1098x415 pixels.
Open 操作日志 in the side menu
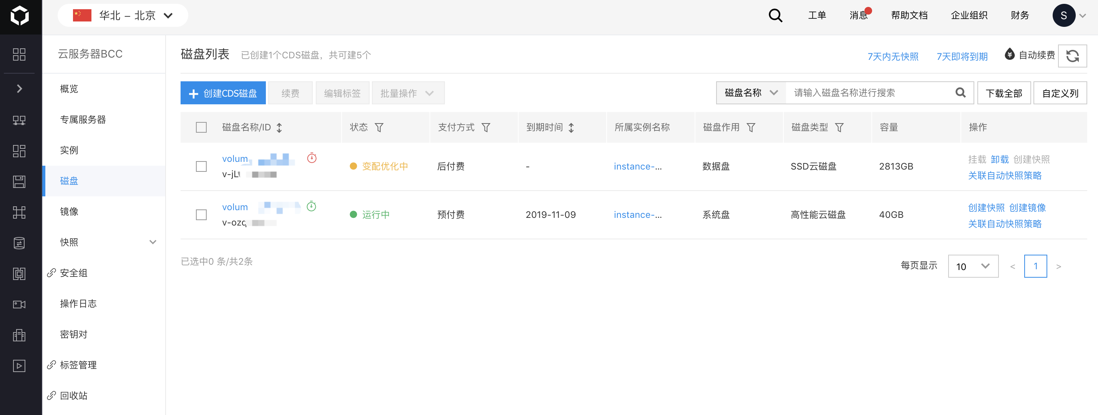click(x=78, y=303)
